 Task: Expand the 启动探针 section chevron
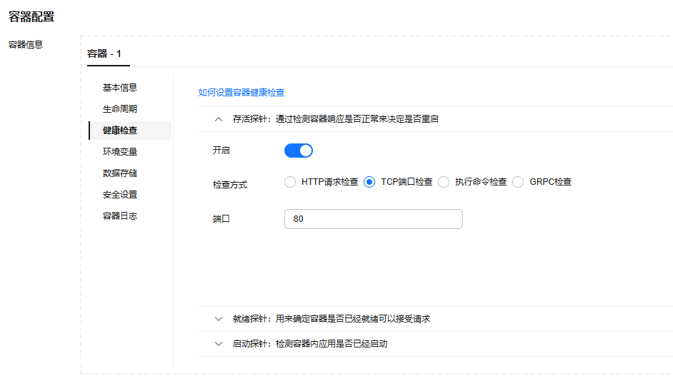pyautogui.click(x=219, y=344)
